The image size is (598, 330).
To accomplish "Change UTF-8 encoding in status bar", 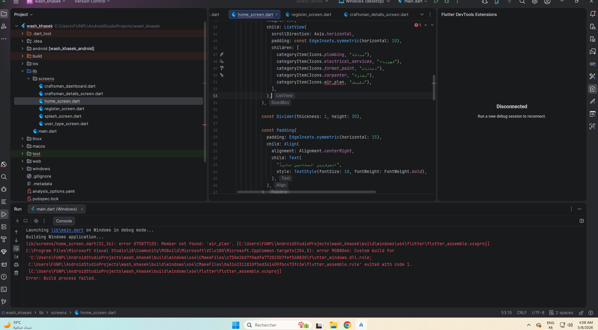I will tap(538, 313).
